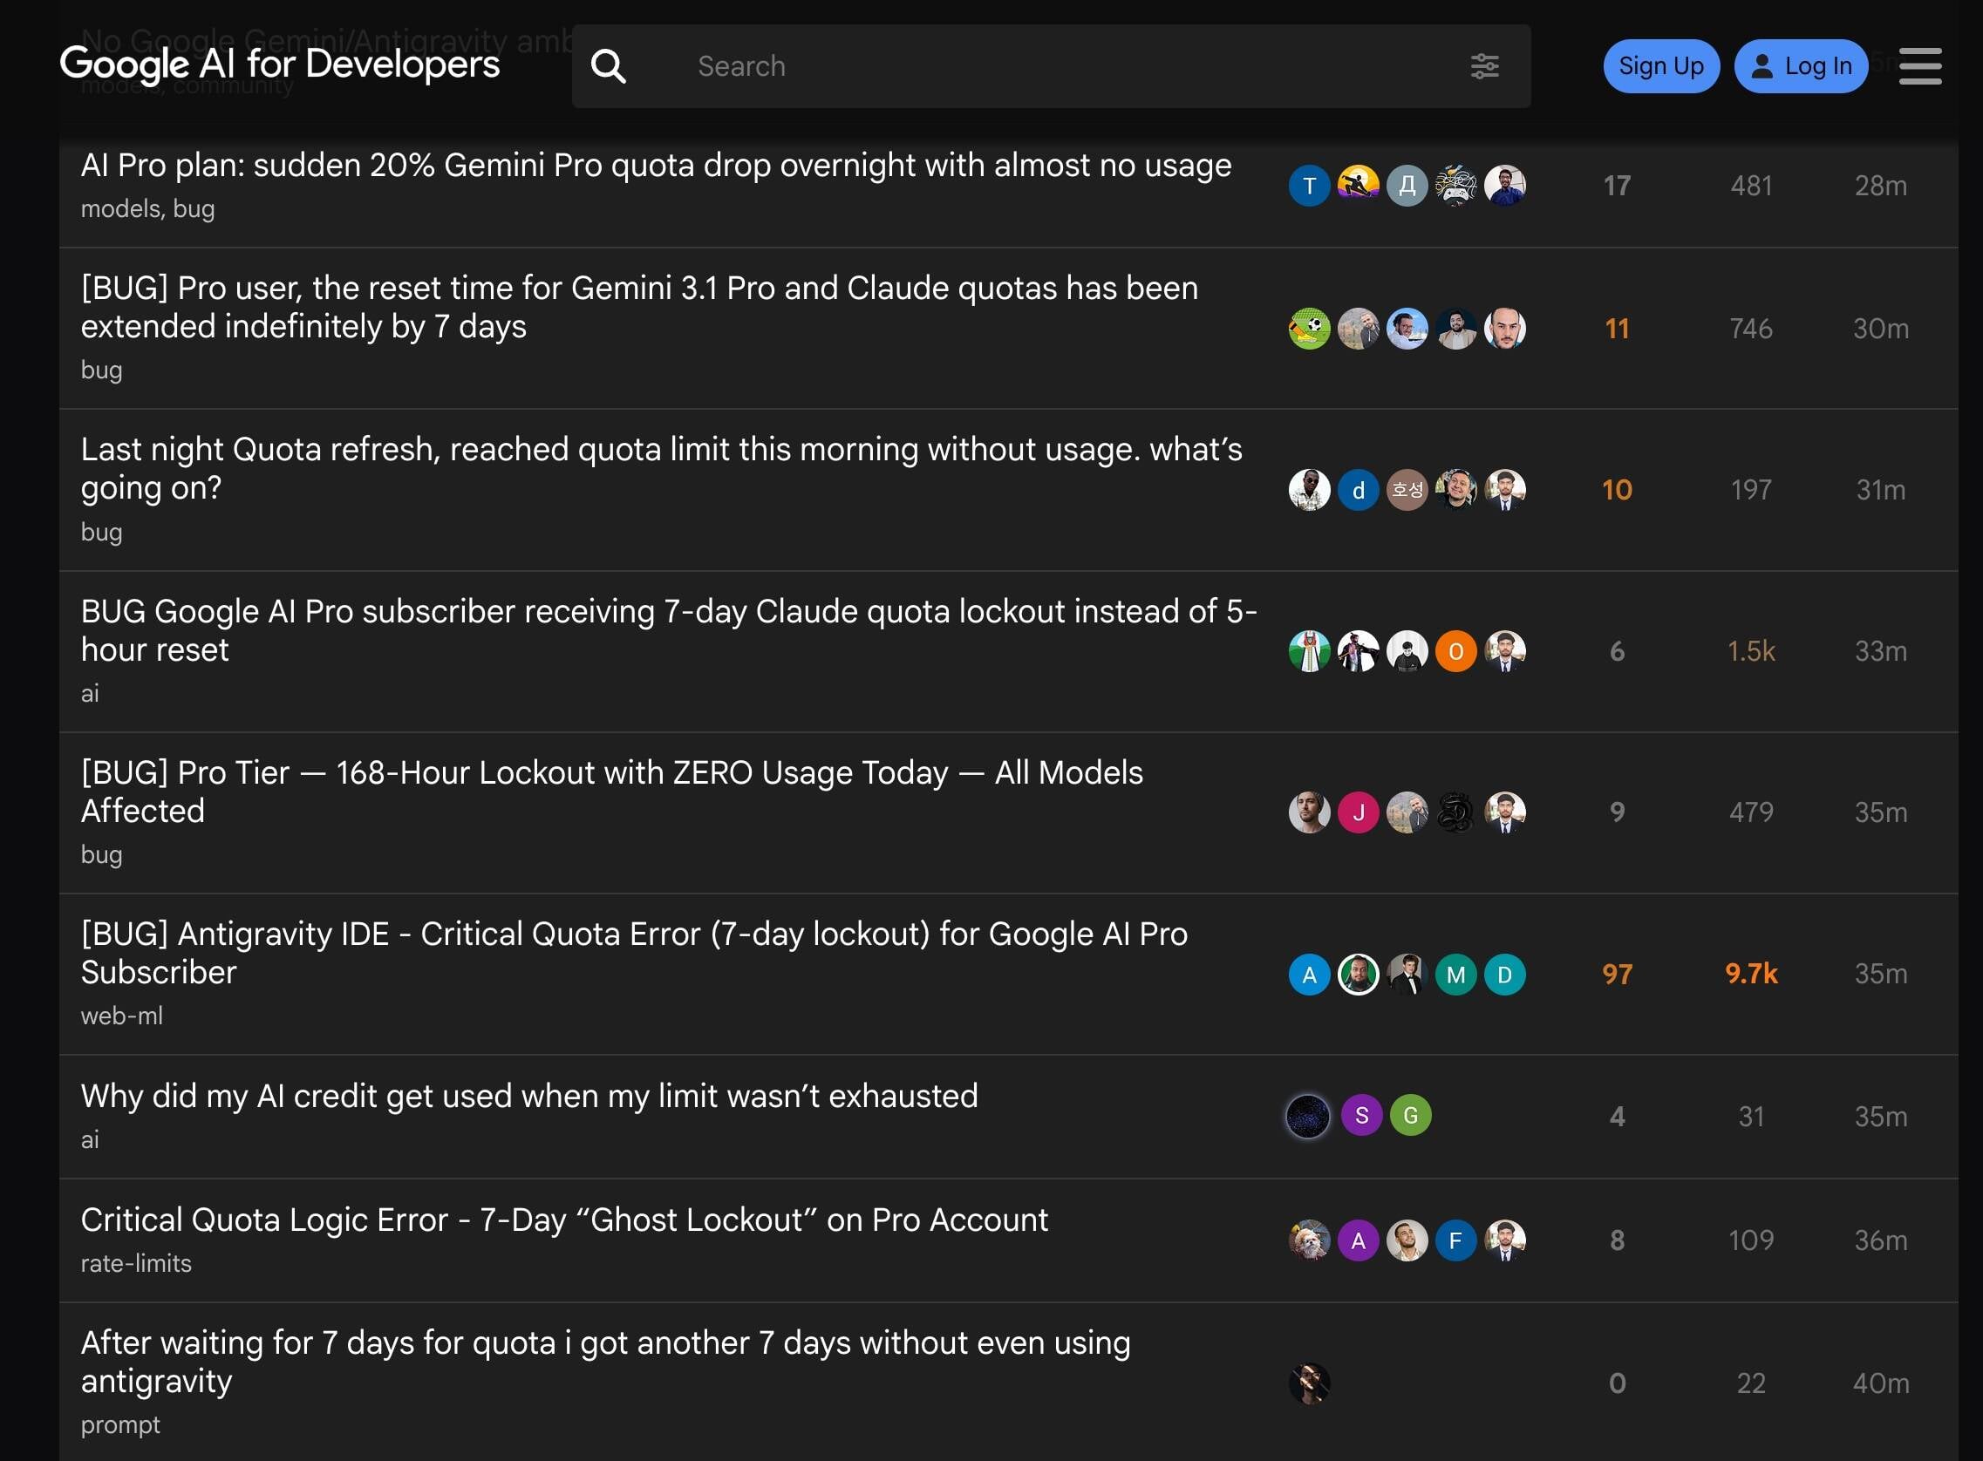
Task: Click the orange 'O' avatar on Claude lockout topic
Action: 1455,651
